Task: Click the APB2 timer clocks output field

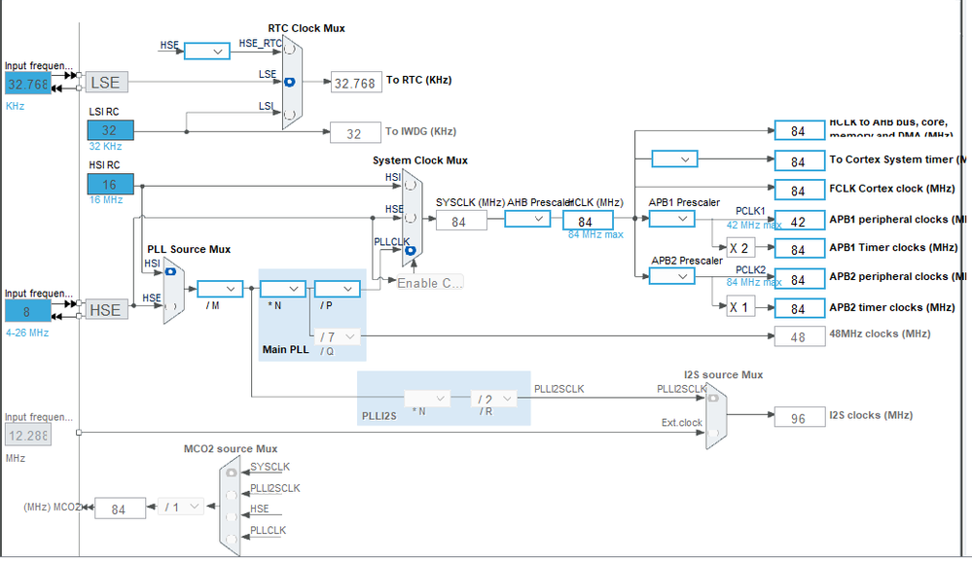Action: [x=800, y=308]
